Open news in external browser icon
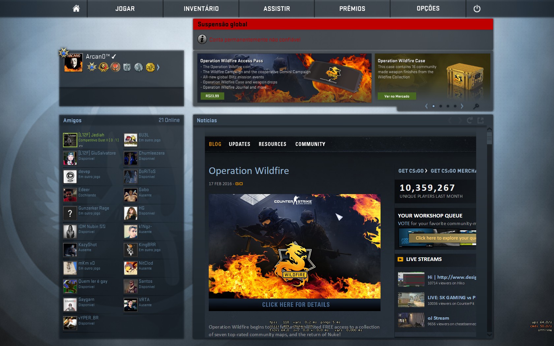Viewport: 554px width, 346px height. (x=480, y=120)
